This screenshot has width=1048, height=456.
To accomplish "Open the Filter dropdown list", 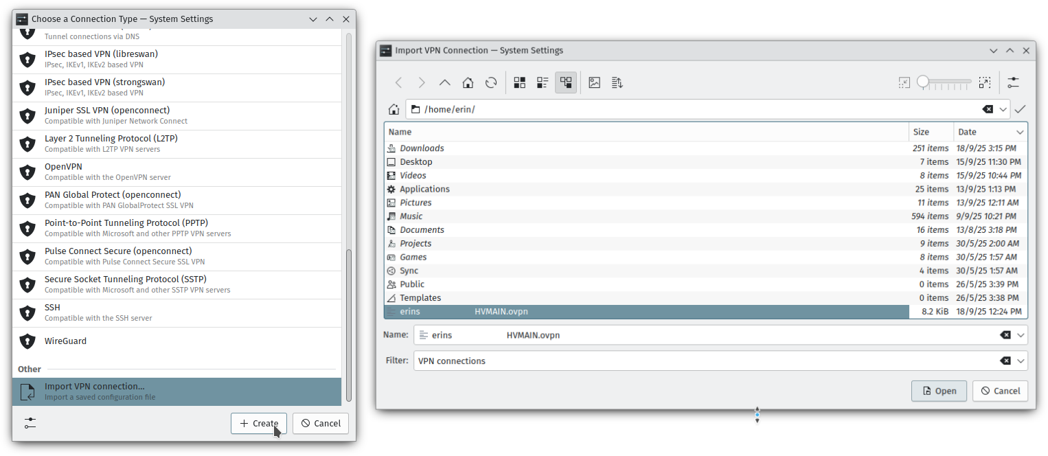I will click(1021, 361).
